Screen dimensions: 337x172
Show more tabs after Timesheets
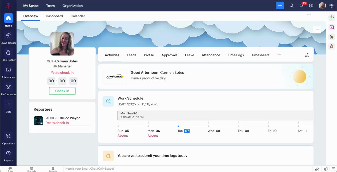[279, 55]
